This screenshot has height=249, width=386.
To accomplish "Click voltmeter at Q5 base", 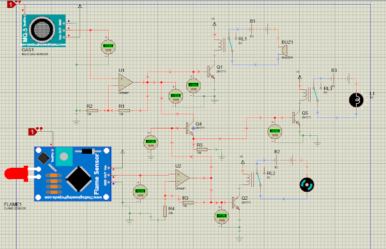I will pos(275,132).
